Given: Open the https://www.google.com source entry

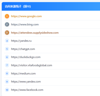Looking at the screenshot, I should 26,16.
